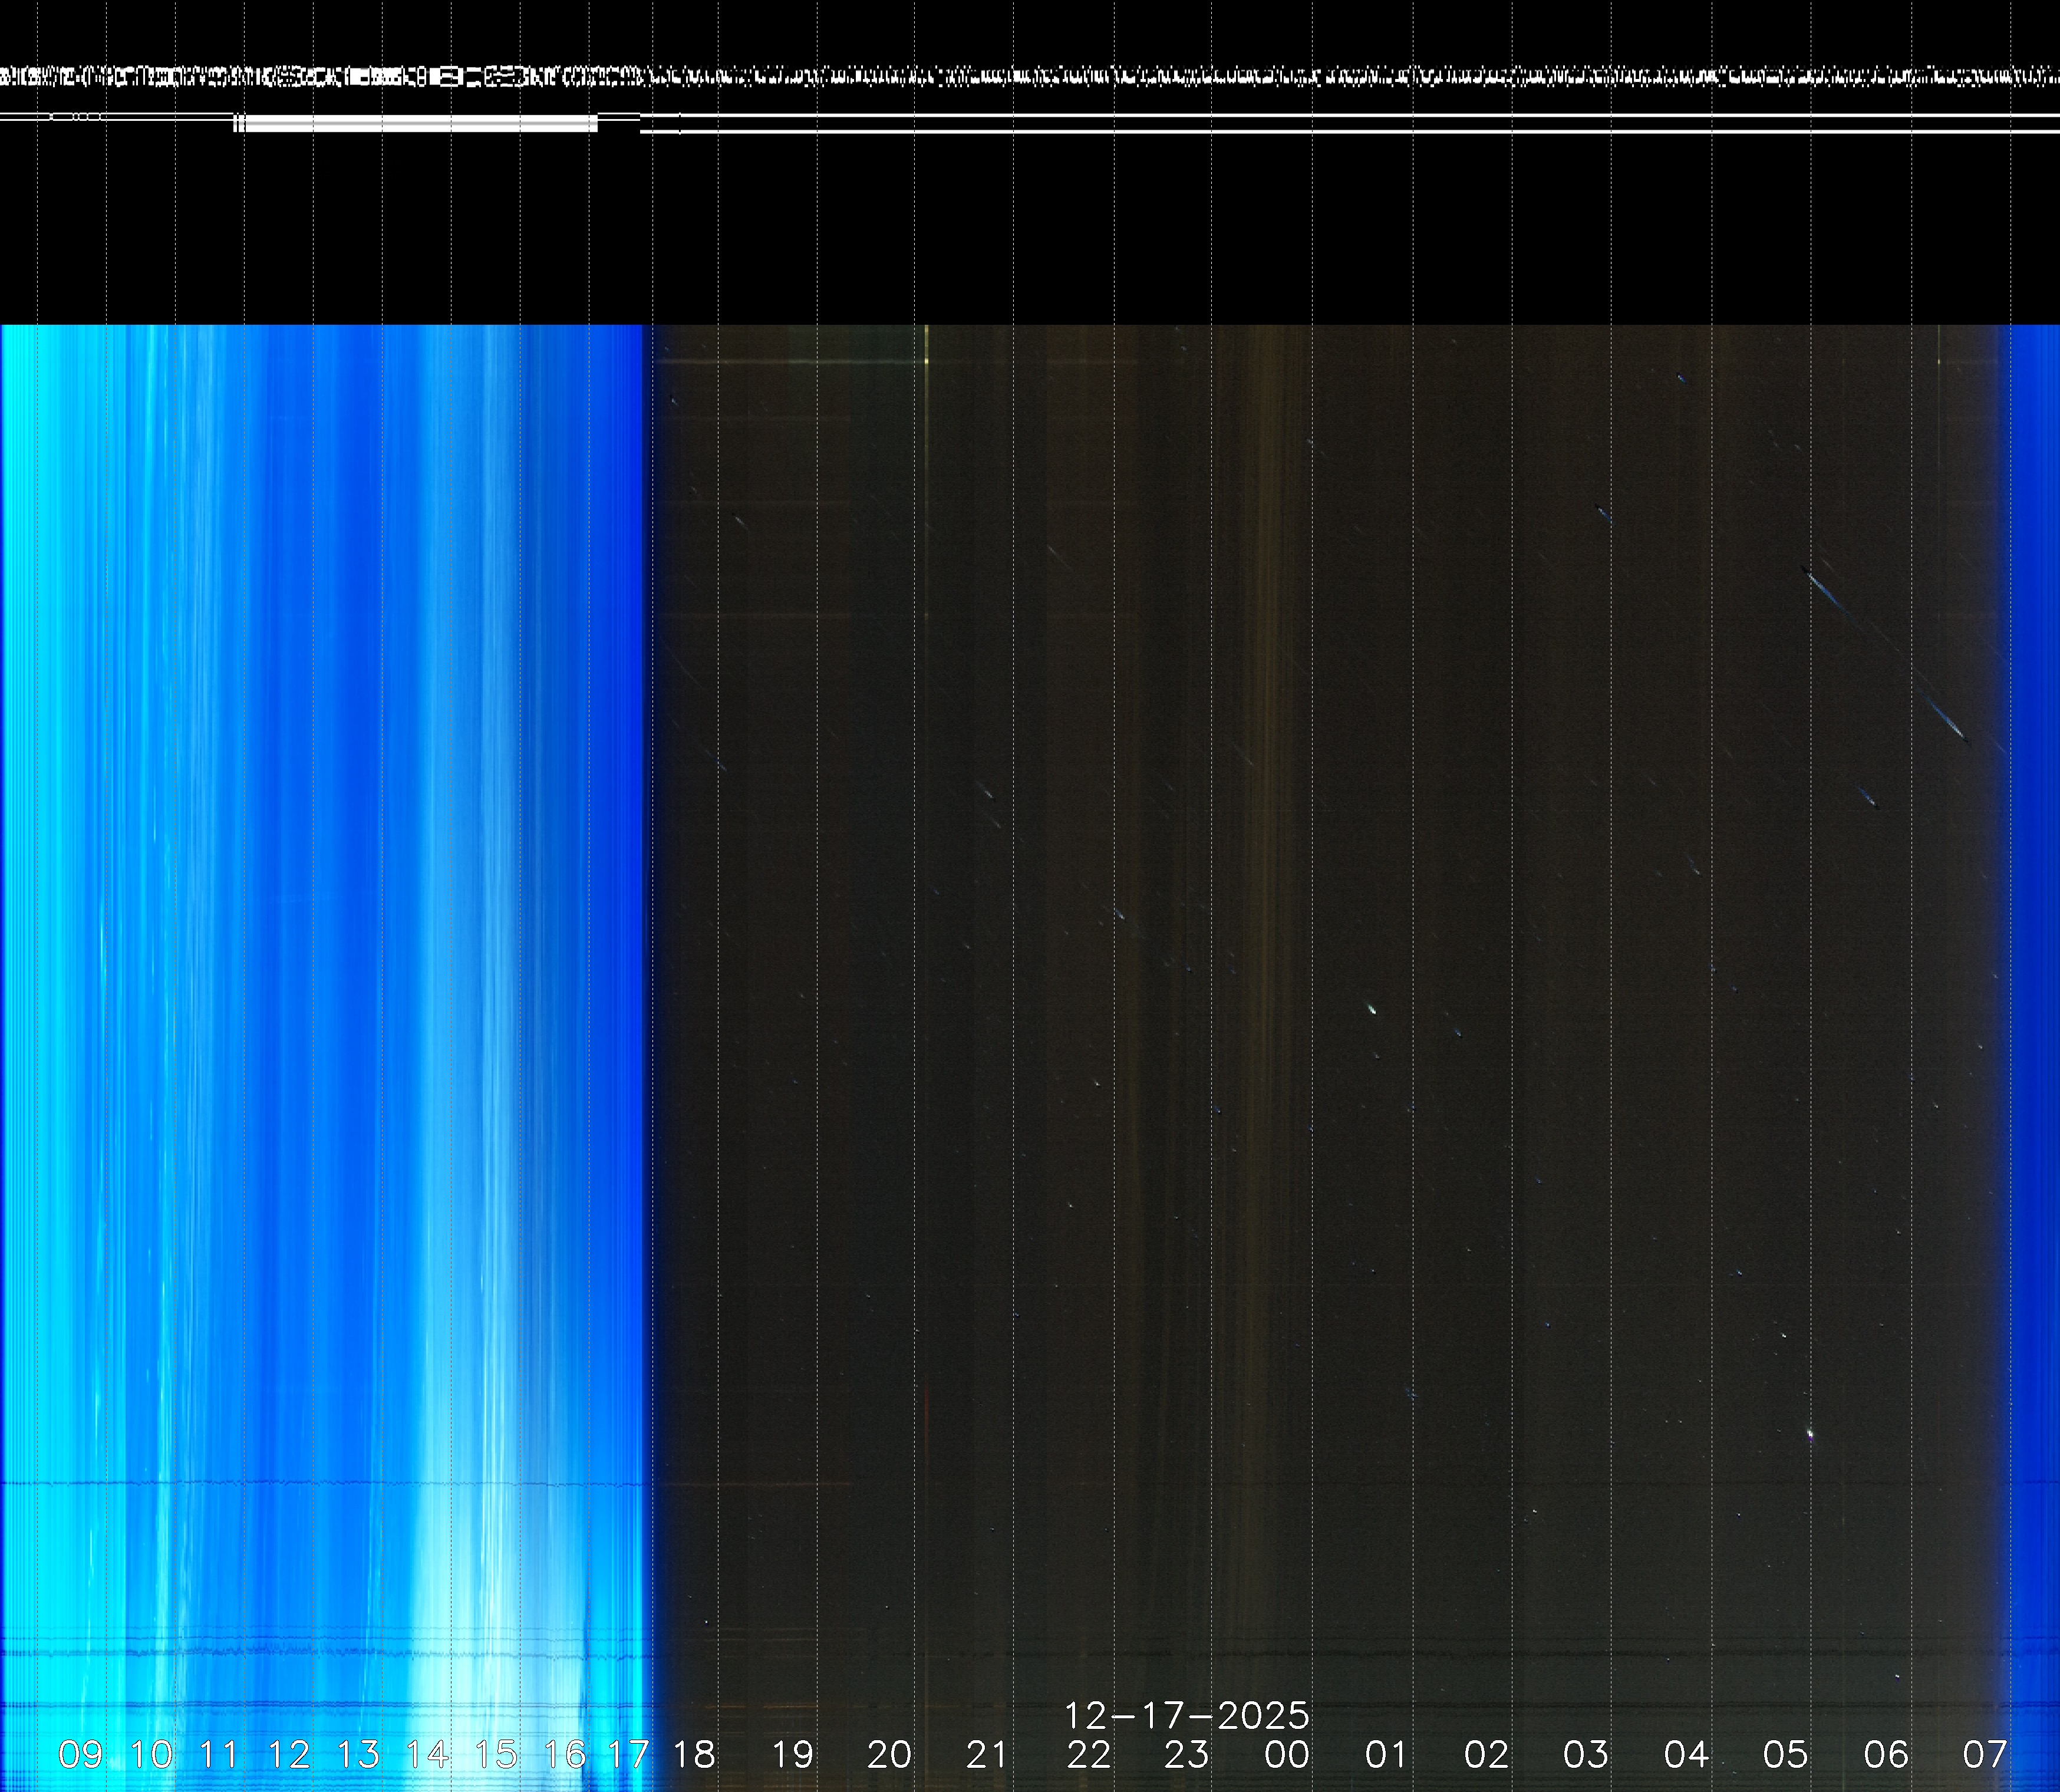The width and height of the screenshot is (2060, 1792).
Task: Select the 02 hour marker
Action: point(1486,1754)
